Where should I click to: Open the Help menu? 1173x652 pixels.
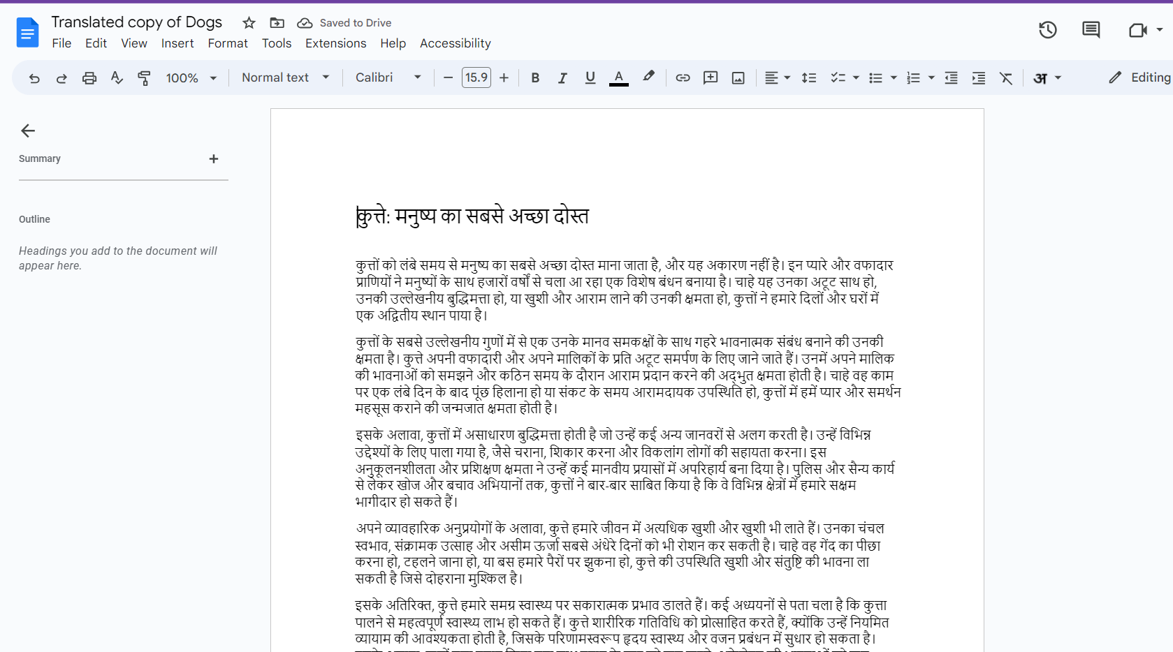(x=393, y=43)
